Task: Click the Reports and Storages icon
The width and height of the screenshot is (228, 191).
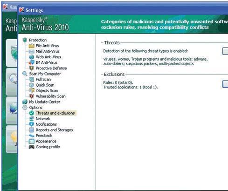Action: pyautogui.click(x=31, y=130)
